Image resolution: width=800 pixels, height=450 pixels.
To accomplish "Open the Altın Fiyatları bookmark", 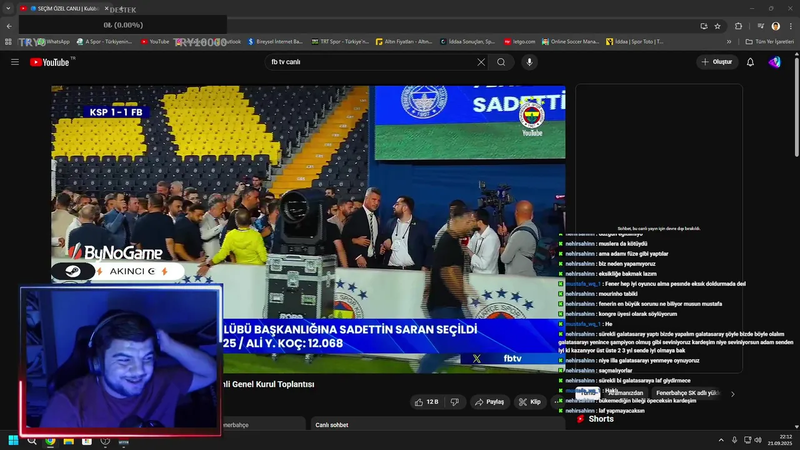I will click(404, 42).
